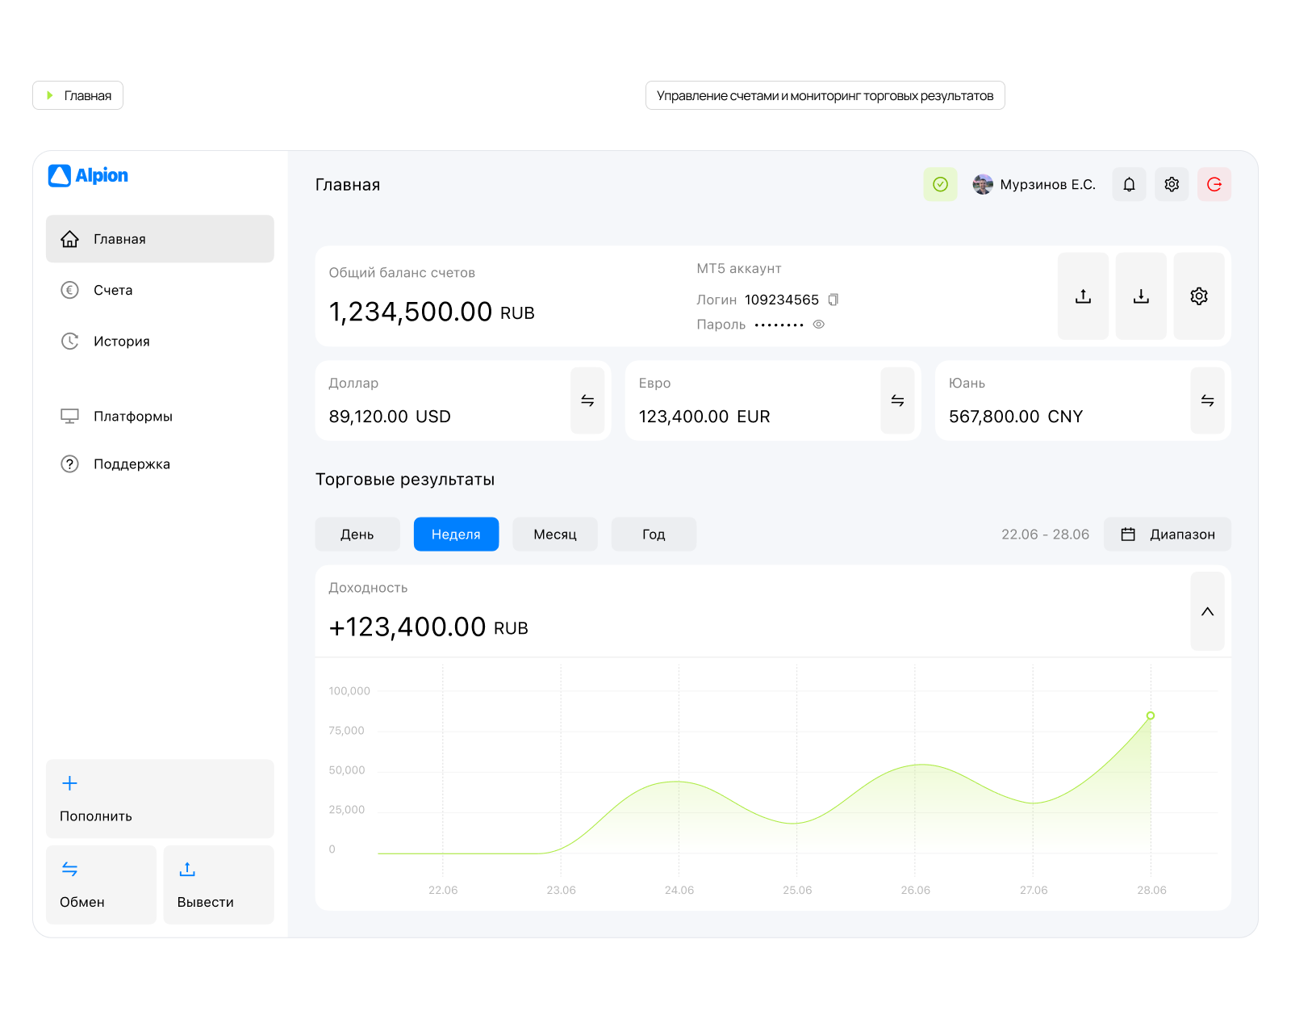Viewport: 1291px width, 1019px height.
Task: Click the green verification checkmark icon
Action: tap(940, 185)
